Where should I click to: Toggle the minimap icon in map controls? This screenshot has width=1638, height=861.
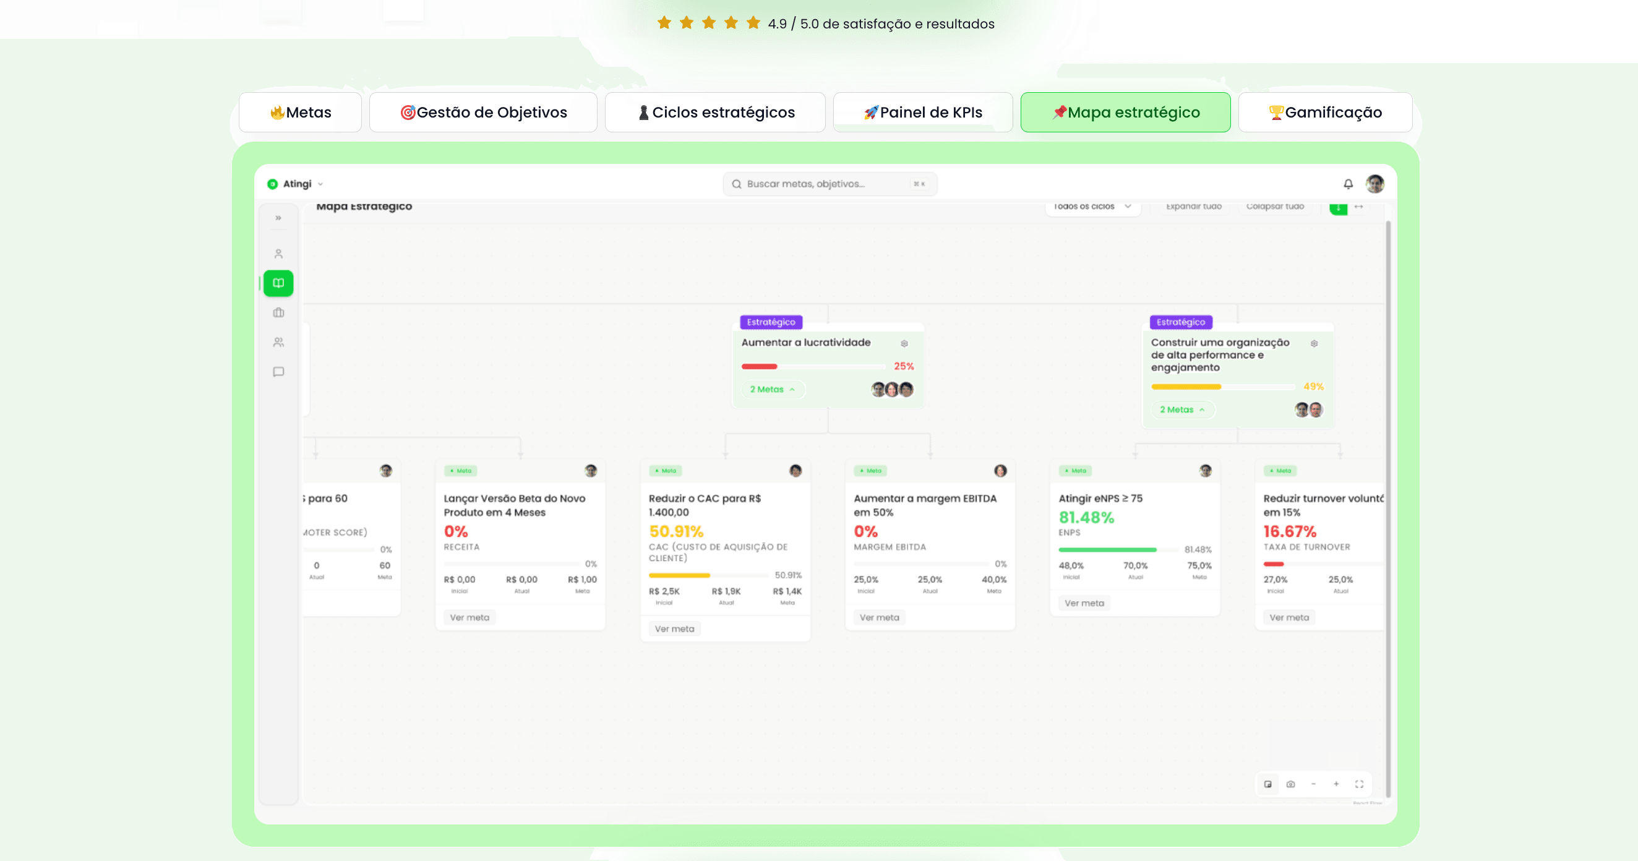(x=1267, y=784)
